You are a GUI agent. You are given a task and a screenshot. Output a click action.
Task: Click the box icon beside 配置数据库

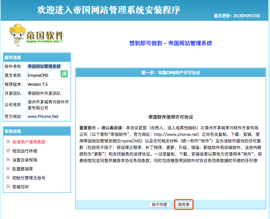click(x=8, y=169)
